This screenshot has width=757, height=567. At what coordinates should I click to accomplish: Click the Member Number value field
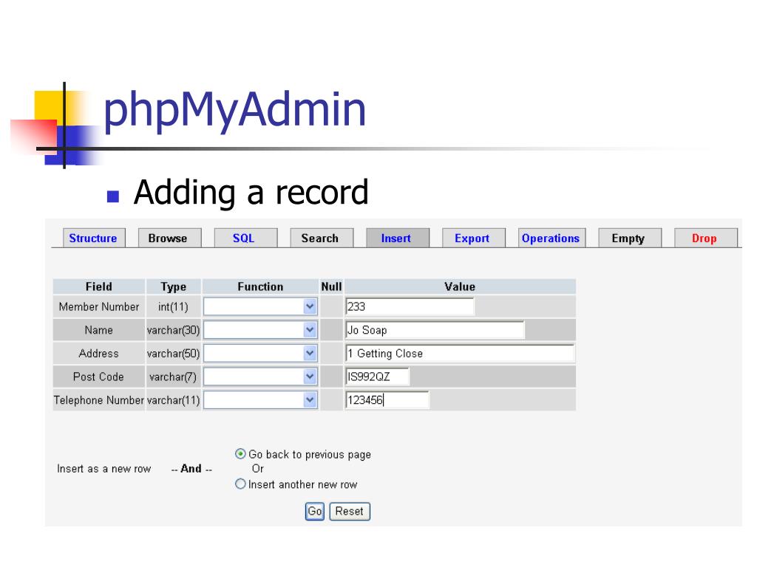click(410, 306)
